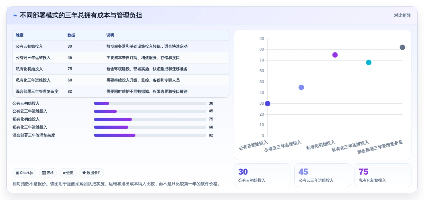Click x-axis label 公有云初始投入
This screenshot has height=200, width=424.
click(x=253, y=145)
